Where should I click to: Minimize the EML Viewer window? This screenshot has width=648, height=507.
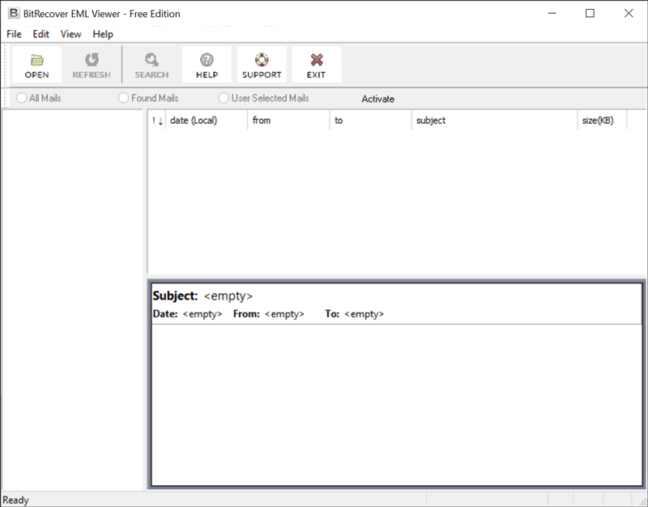552,13
